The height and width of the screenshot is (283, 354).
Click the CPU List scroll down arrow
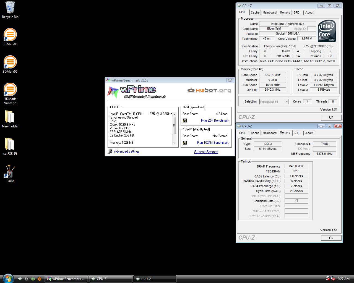pos(174,143)
